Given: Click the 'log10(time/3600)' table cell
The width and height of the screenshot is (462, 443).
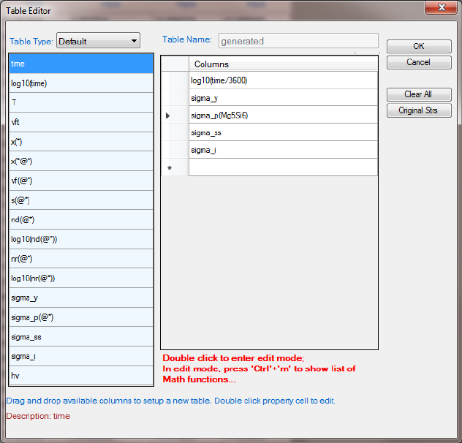Looking at the screenshot, I should [x=283, y=80].
